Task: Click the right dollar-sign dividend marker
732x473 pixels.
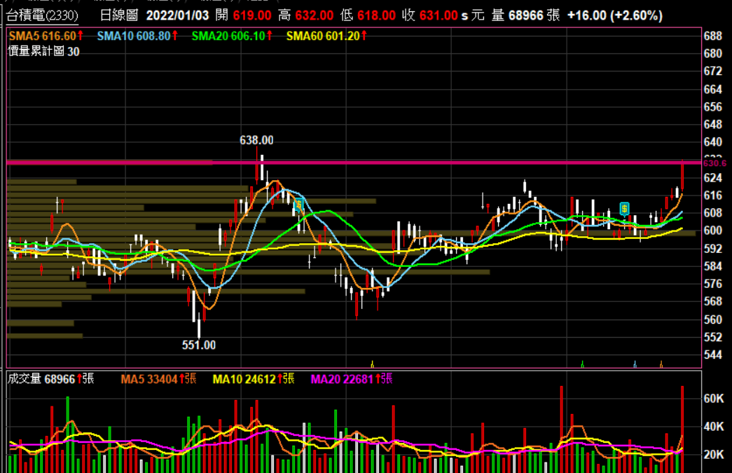Action: pos(624,209)
